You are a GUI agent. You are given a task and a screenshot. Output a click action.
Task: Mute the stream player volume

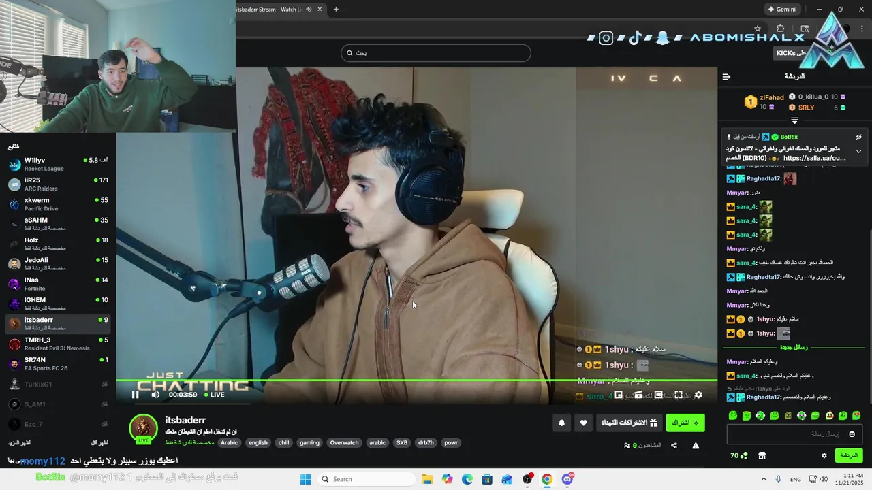[155, 395]
